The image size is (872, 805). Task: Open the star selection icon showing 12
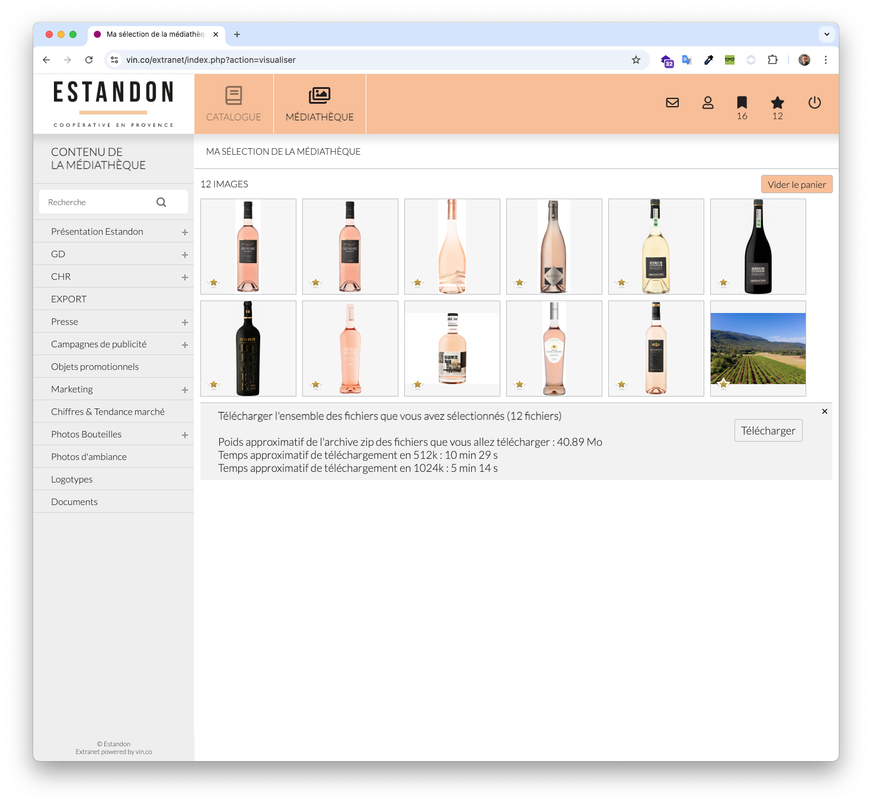[x=778, y=108]
